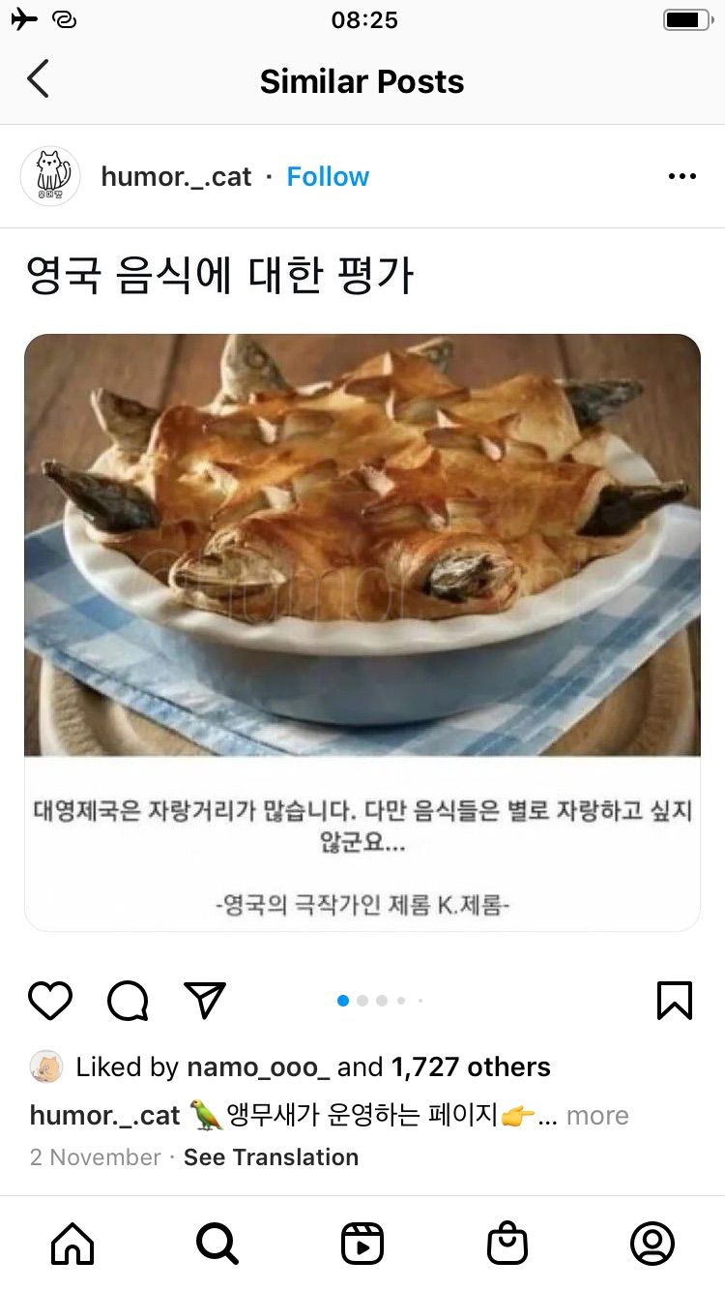Tap See Translation under the caption
Viewport: 725px width, 1291px height.
(271, 1157)
